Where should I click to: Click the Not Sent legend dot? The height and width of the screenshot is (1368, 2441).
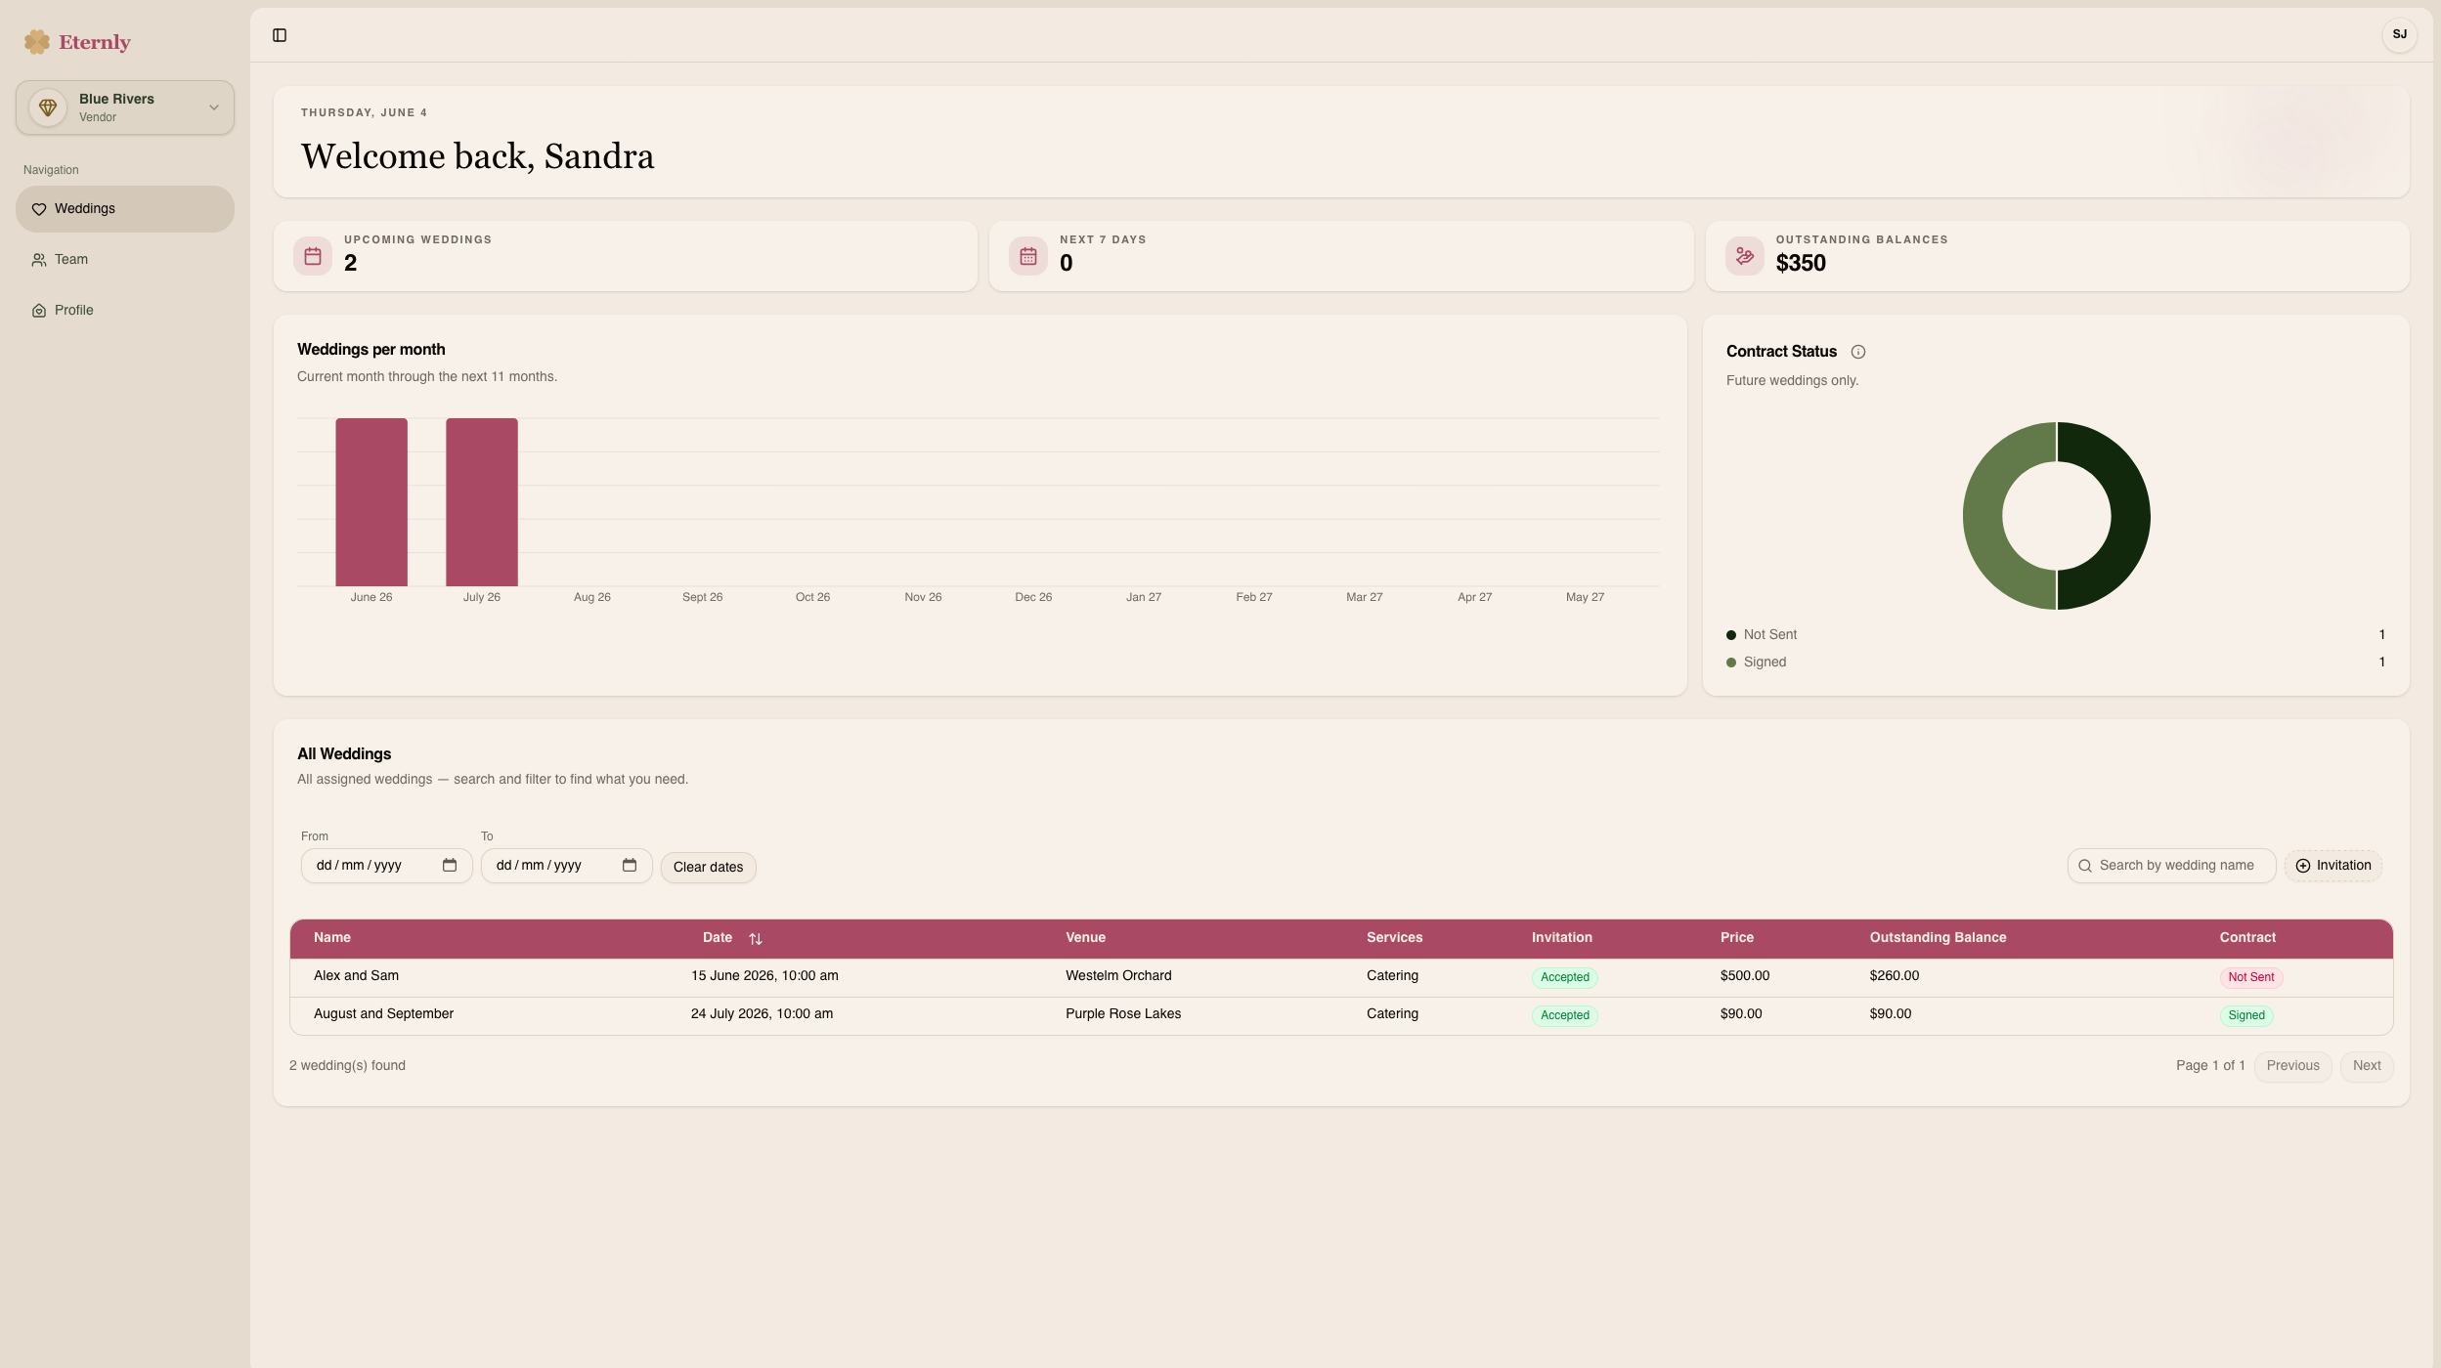point(1731,635)
